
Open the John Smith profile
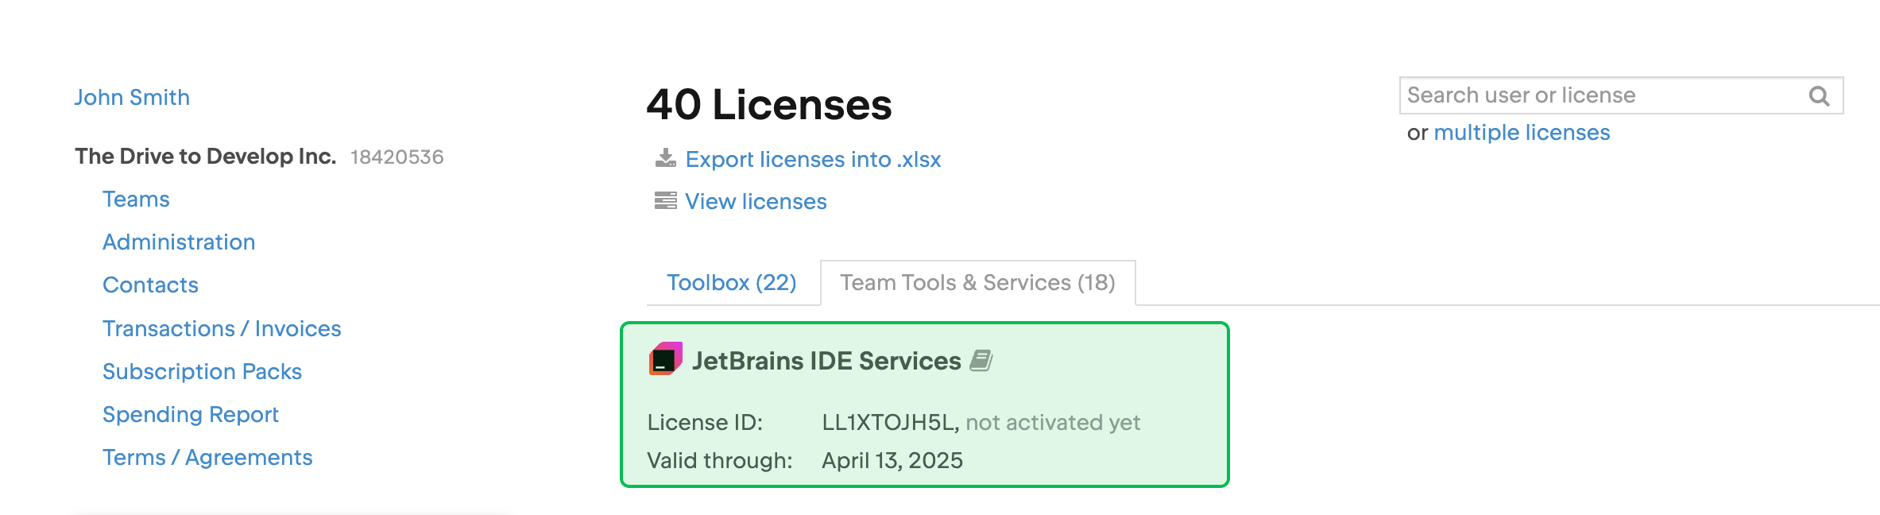(132, 96)
